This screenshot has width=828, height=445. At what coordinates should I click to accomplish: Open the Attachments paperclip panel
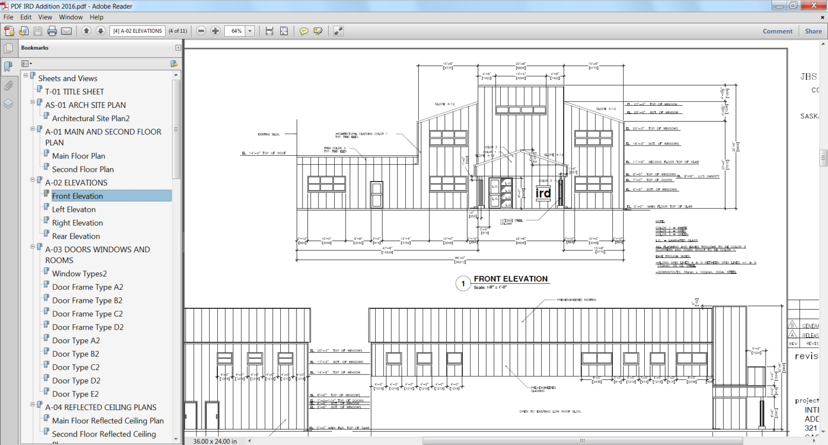click(x=9, y=85)
